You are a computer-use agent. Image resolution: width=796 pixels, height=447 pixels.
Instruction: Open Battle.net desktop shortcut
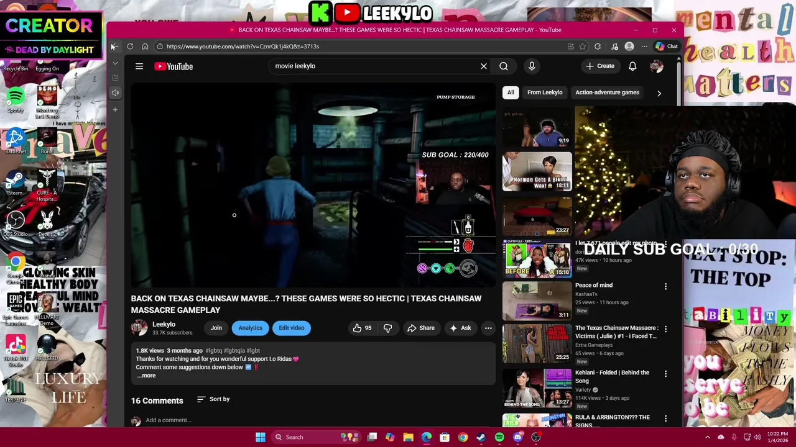[x=16, y=142]
